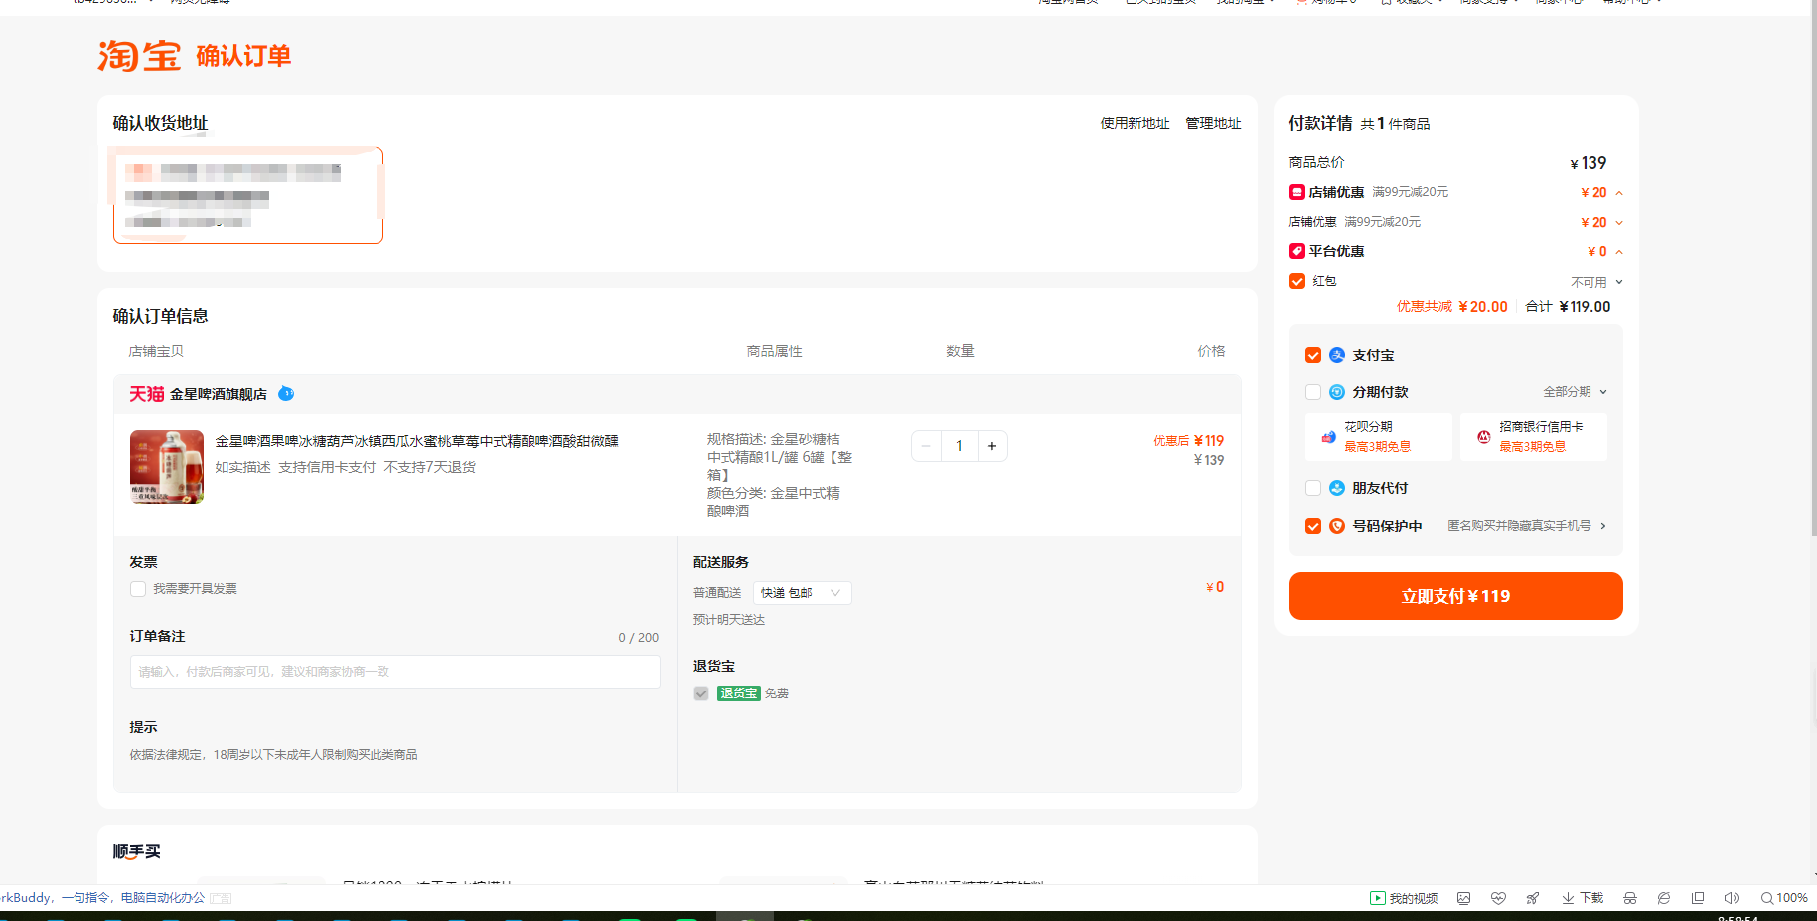The image size is (1817, 921).
Task: Click the WorkBuddy ad link in status bar
Action: tap(103, 898)
